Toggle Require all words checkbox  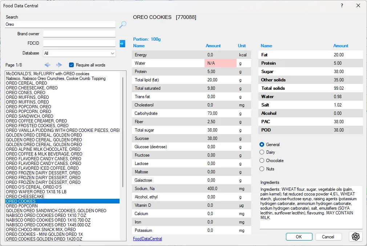click(71, 65)
